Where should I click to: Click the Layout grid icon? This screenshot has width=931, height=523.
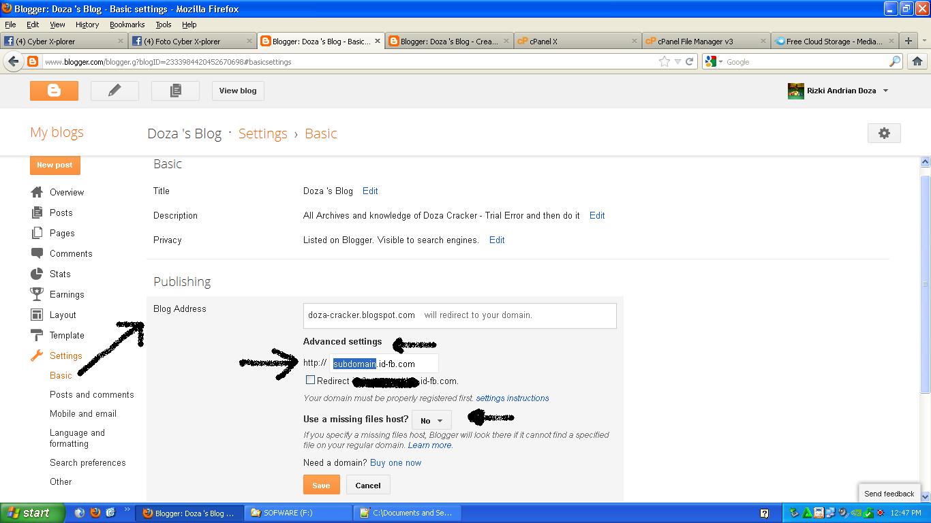[37, 315]
